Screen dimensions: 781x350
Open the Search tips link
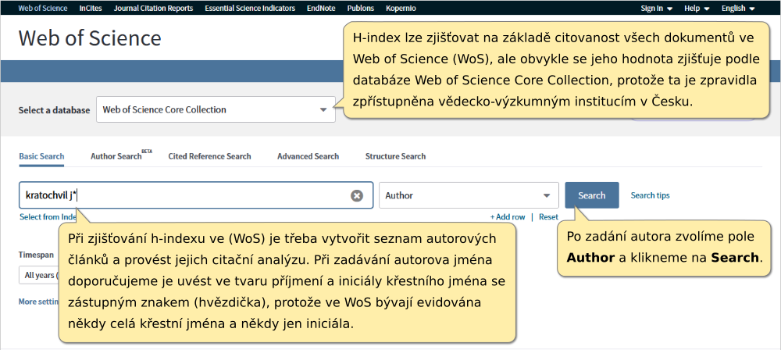650,195
